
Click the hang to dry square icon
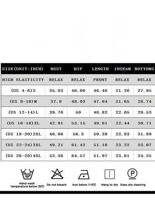(x=110, y=174)
